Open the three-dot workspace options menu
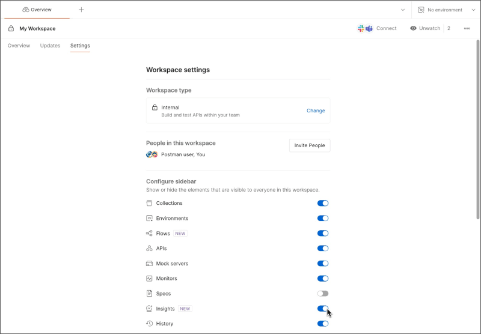The height and width of the screenshot is (334, 481). [467, 28]
